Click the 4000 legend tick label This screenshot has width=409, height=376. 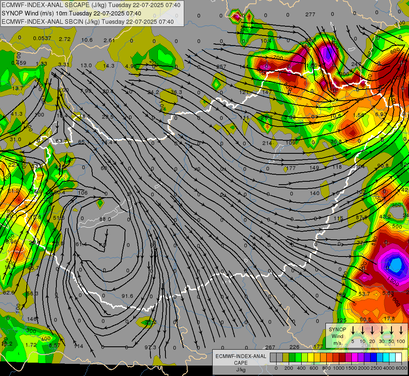click(389, 368)
